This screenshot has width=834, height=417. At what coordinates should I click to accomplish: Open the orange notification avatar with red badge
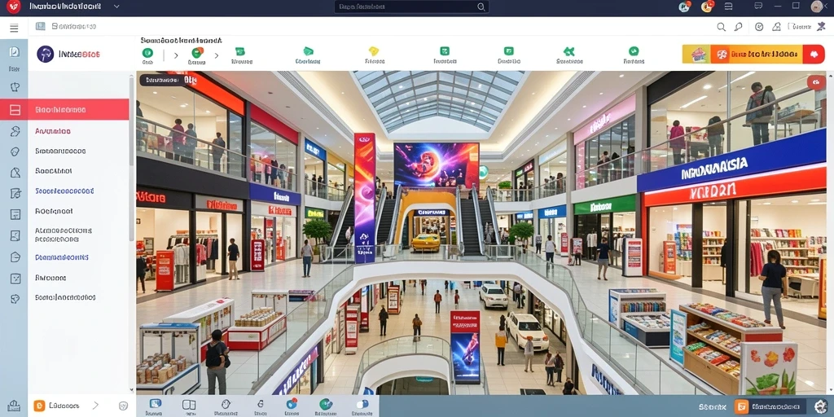pos(707,7)
